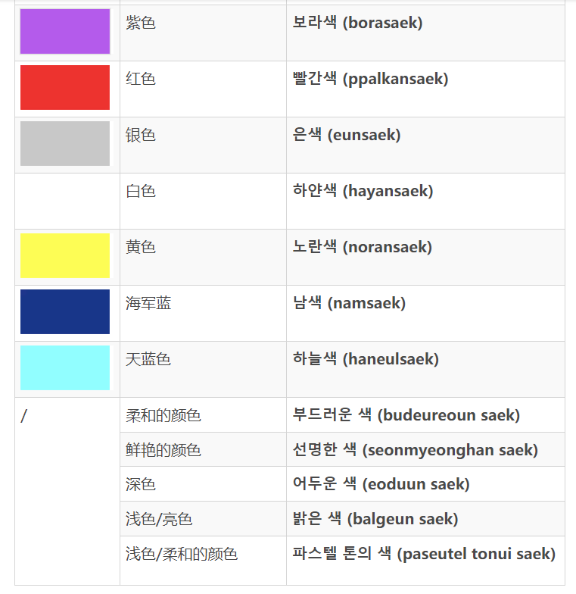
Task: Click the 밝은 색 (balgeun saek) phrase
Action: pos(375,519)
